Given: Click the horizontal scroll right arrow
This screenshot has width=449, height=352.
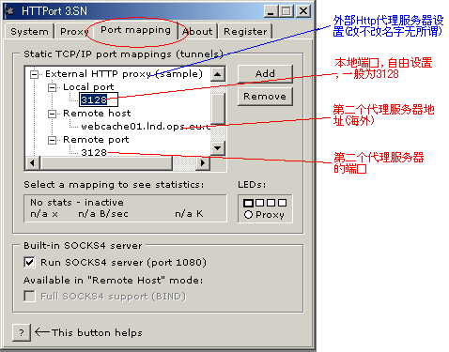Looking at the screenshot, I should tap(203, 163).
